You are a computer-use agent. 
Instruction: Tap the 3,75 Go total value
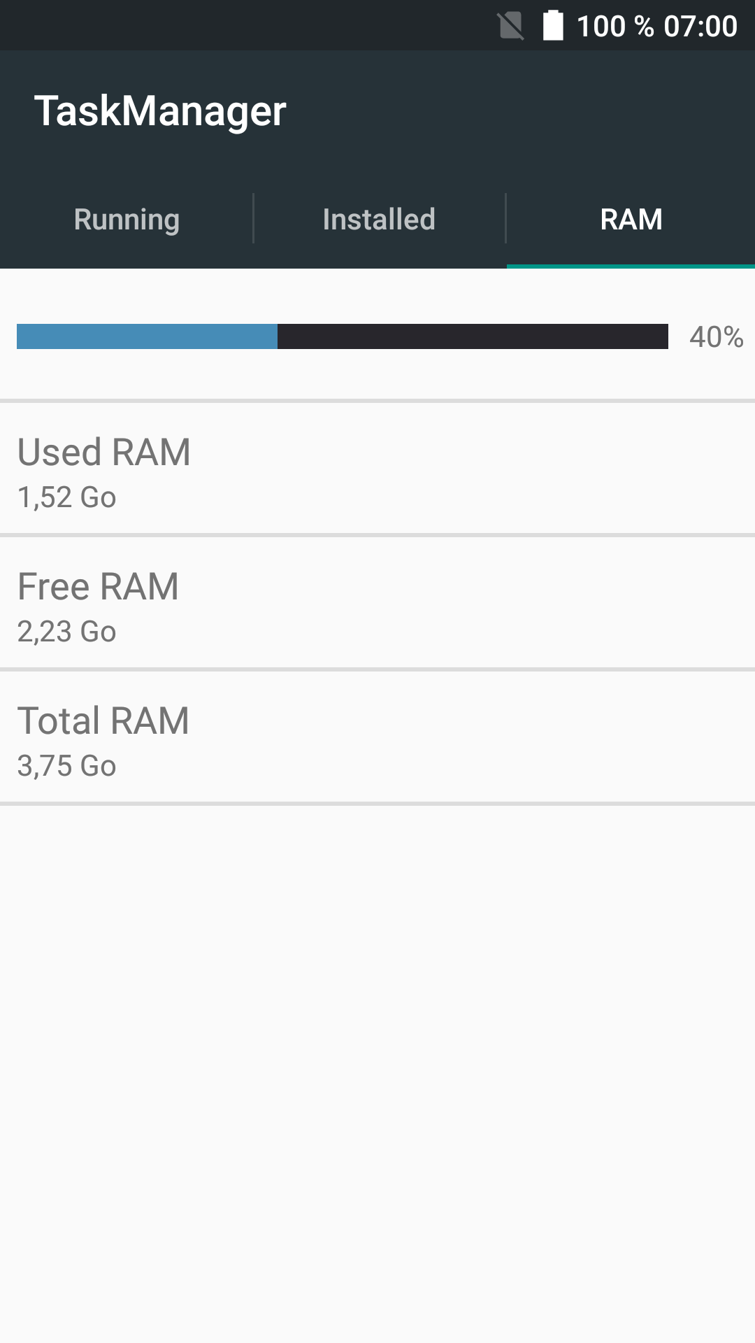[67, 766]
